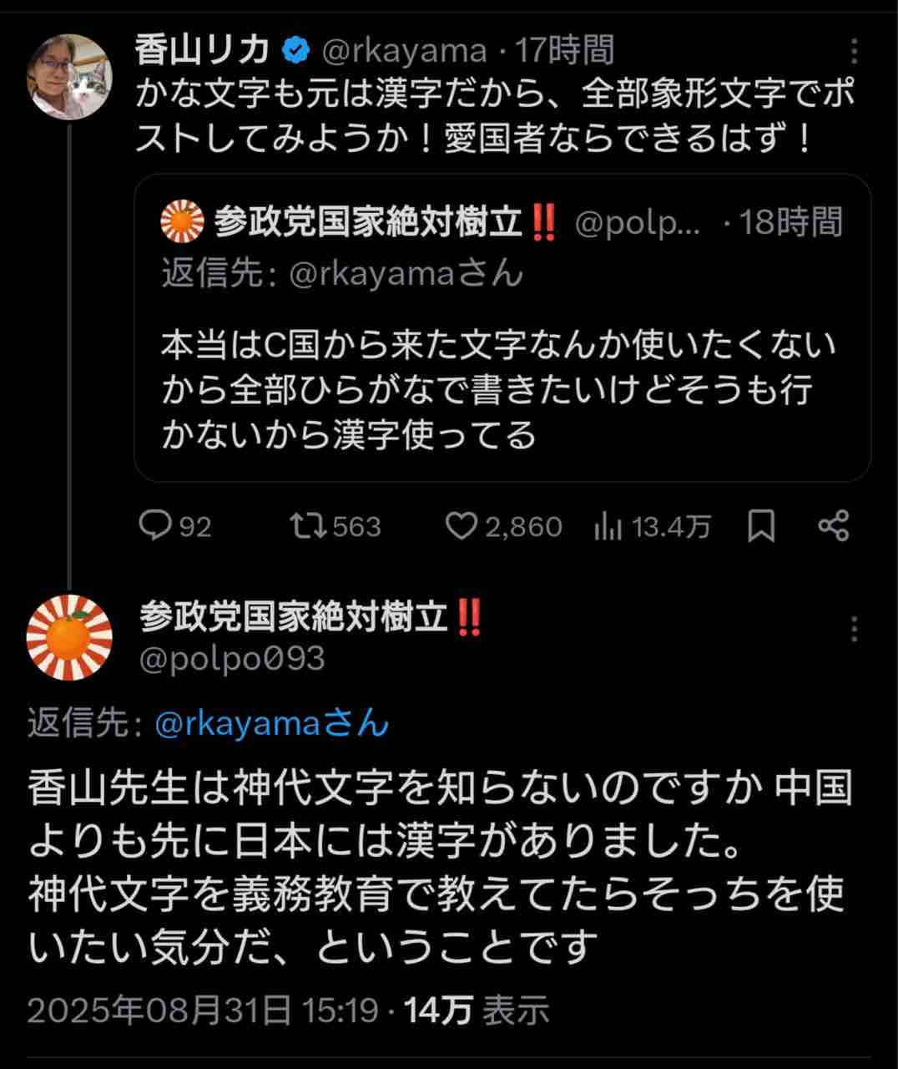Screen dimensions: 898x1069
Task: Click the repost icon showing 563
Action: click(308, 526)
